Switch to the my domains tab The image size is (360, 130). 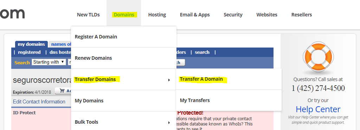pyautogui.click(x=31, y=44)
